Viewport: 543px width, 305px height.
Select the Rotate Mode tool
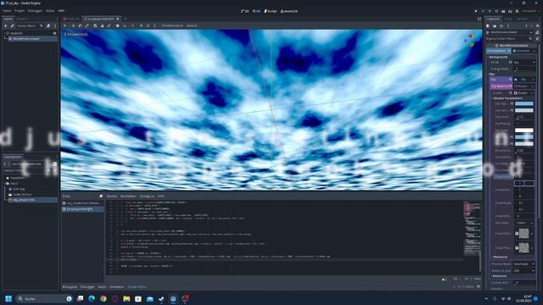80,25
